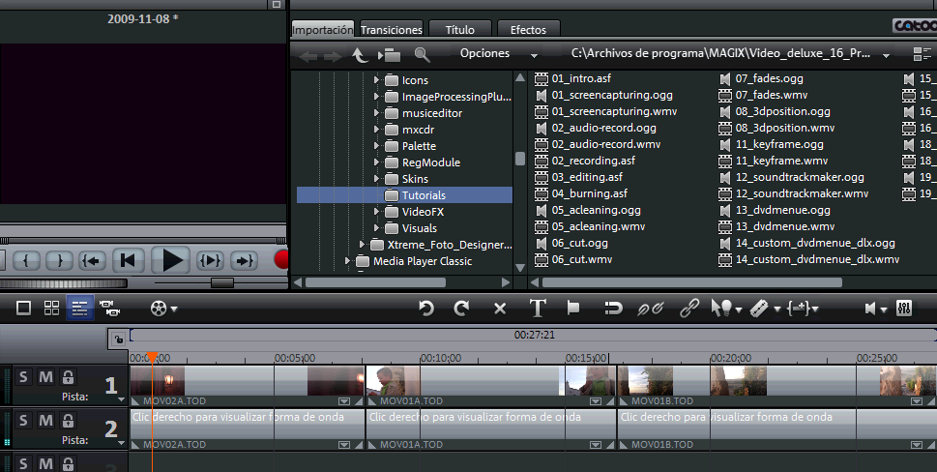Click the red Record button

pos(281,259)
